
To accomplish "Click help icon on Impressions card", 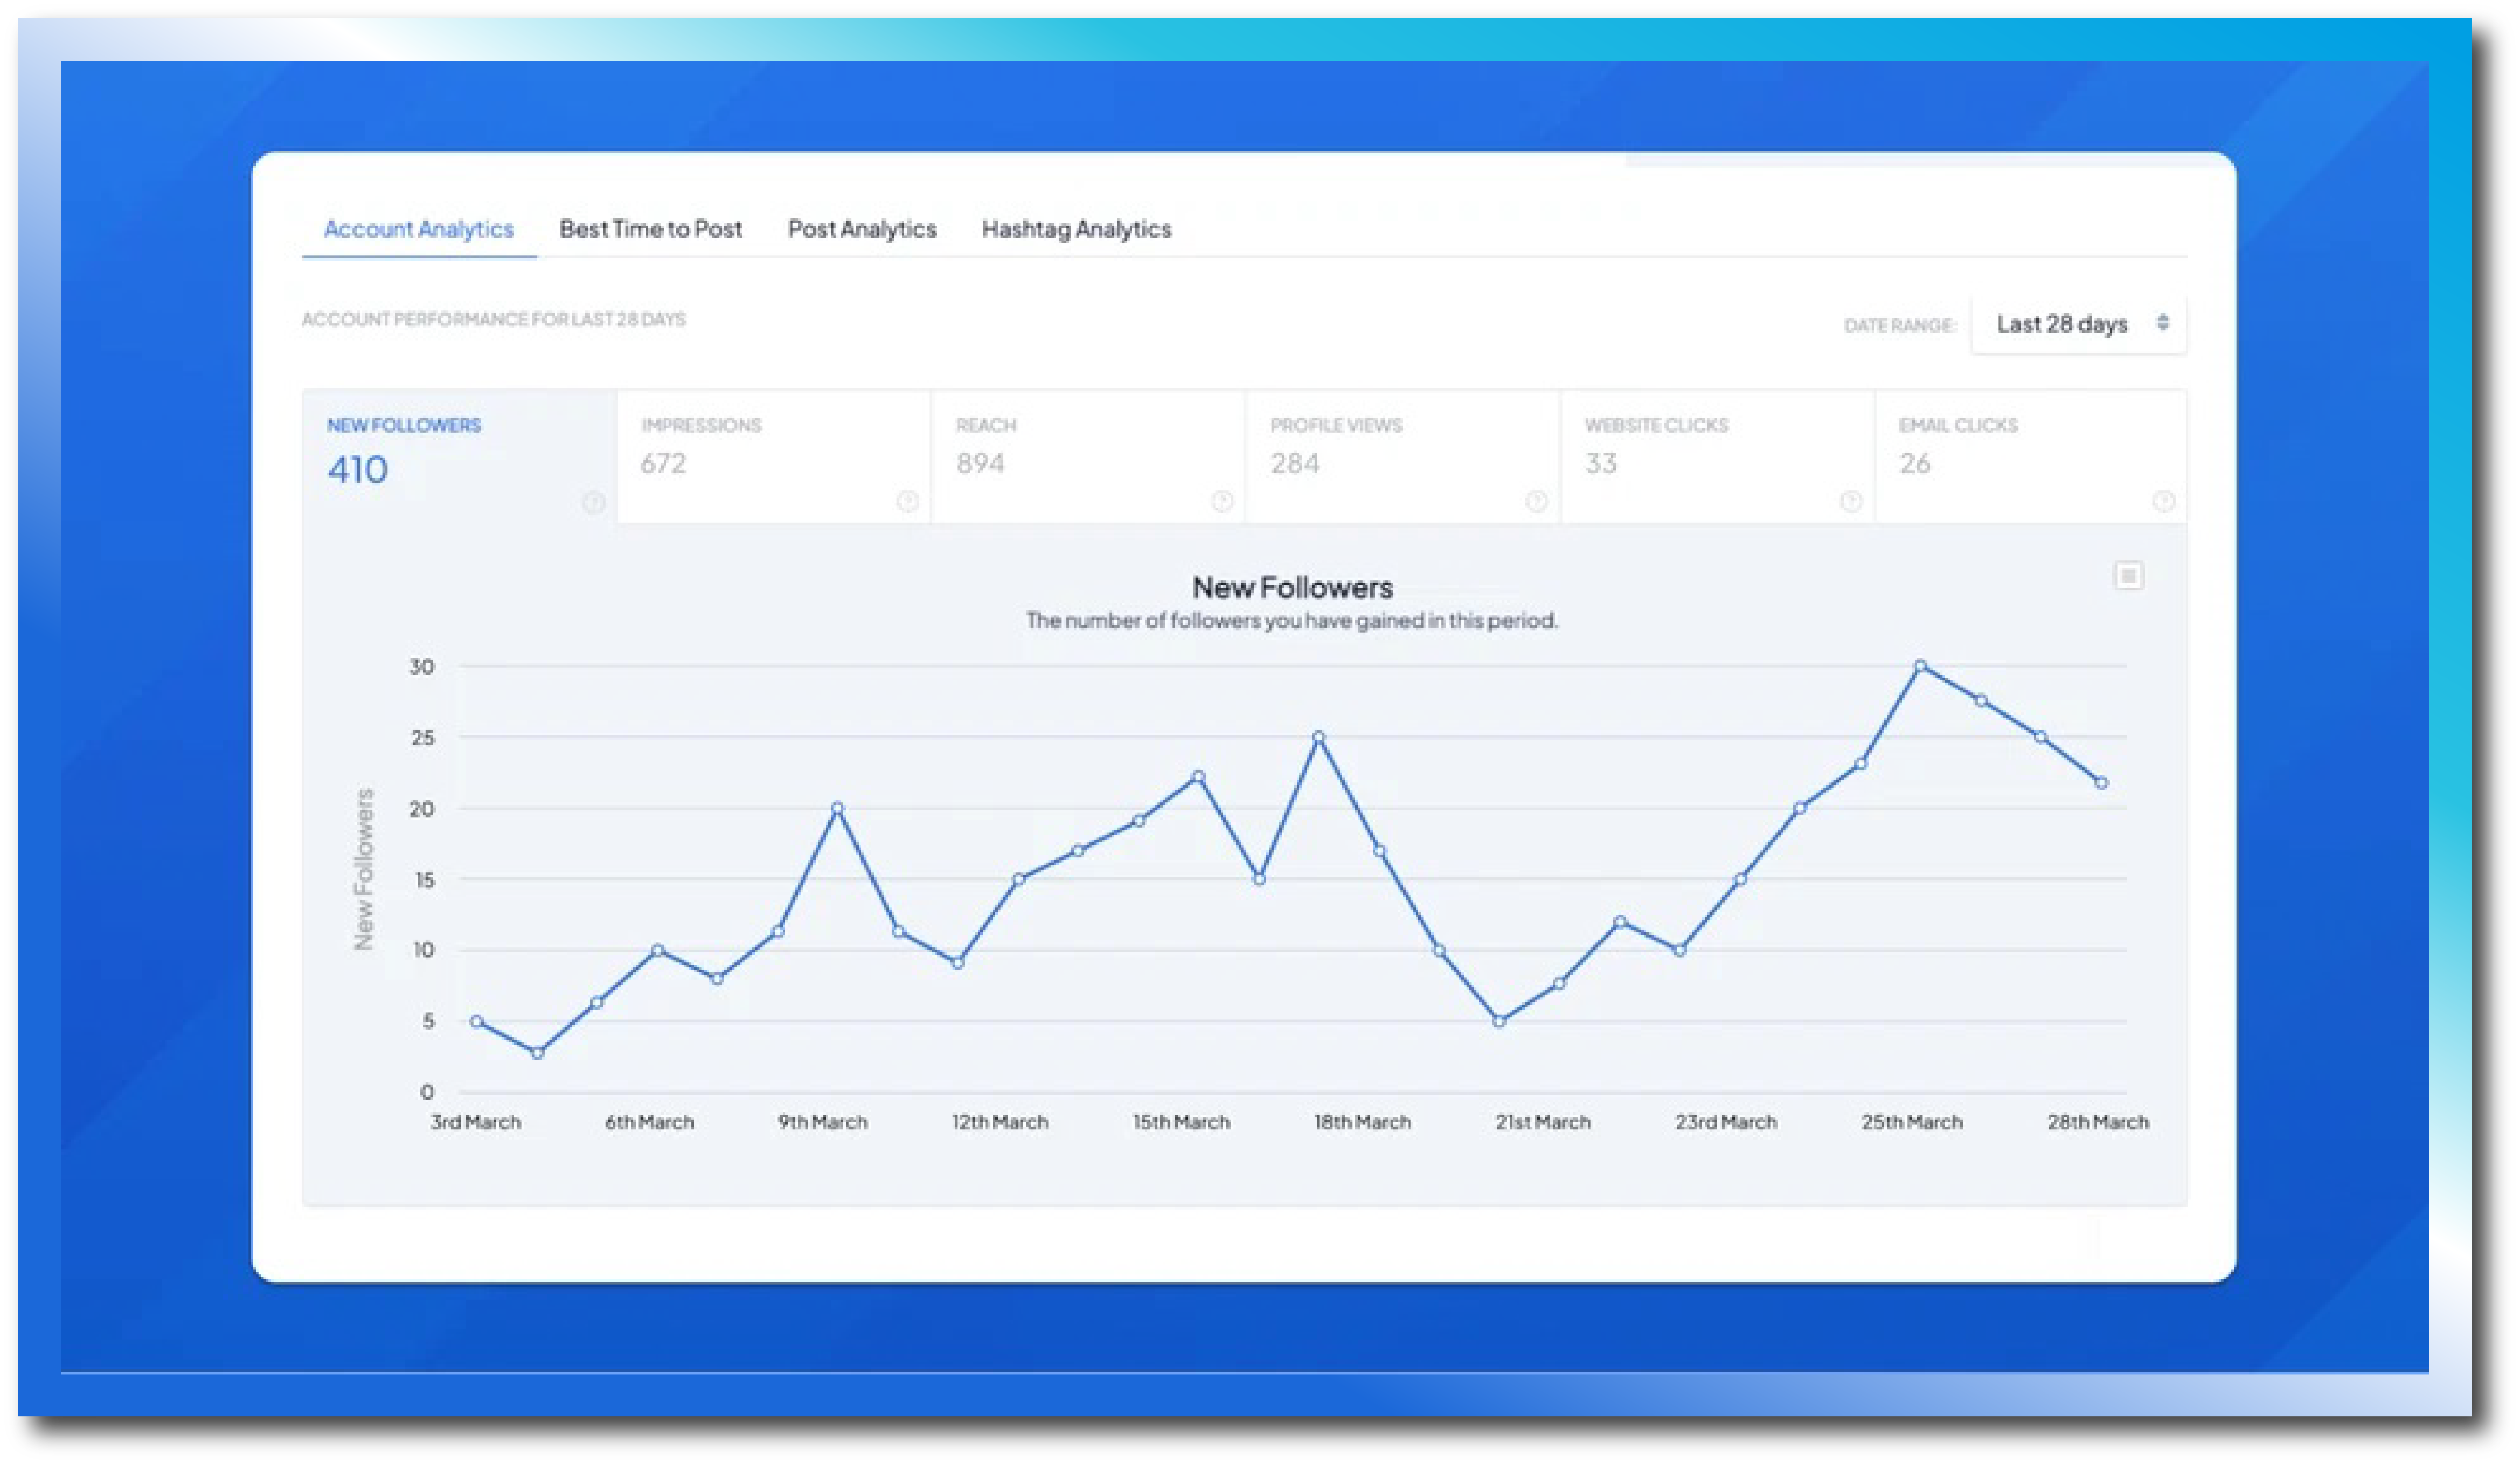I will coord(907,501).
